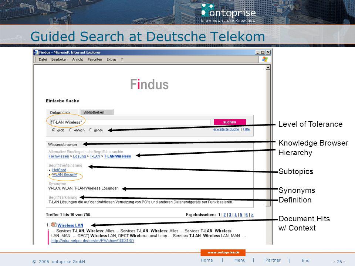Open the Ansicht menu

(x=78, y=59)
